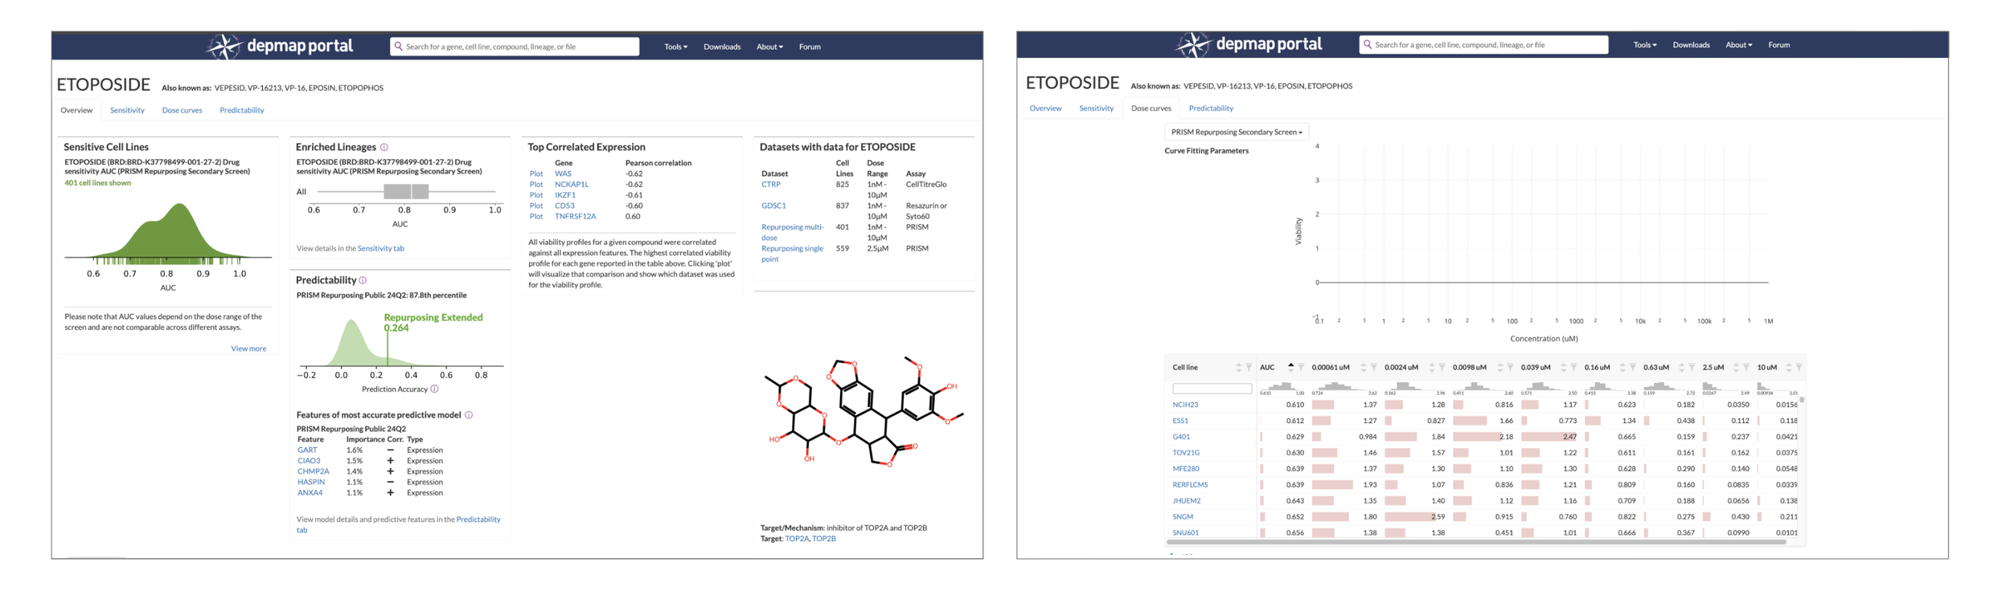Sort by the 0.0098 uM column

[x=1500, y=368]
